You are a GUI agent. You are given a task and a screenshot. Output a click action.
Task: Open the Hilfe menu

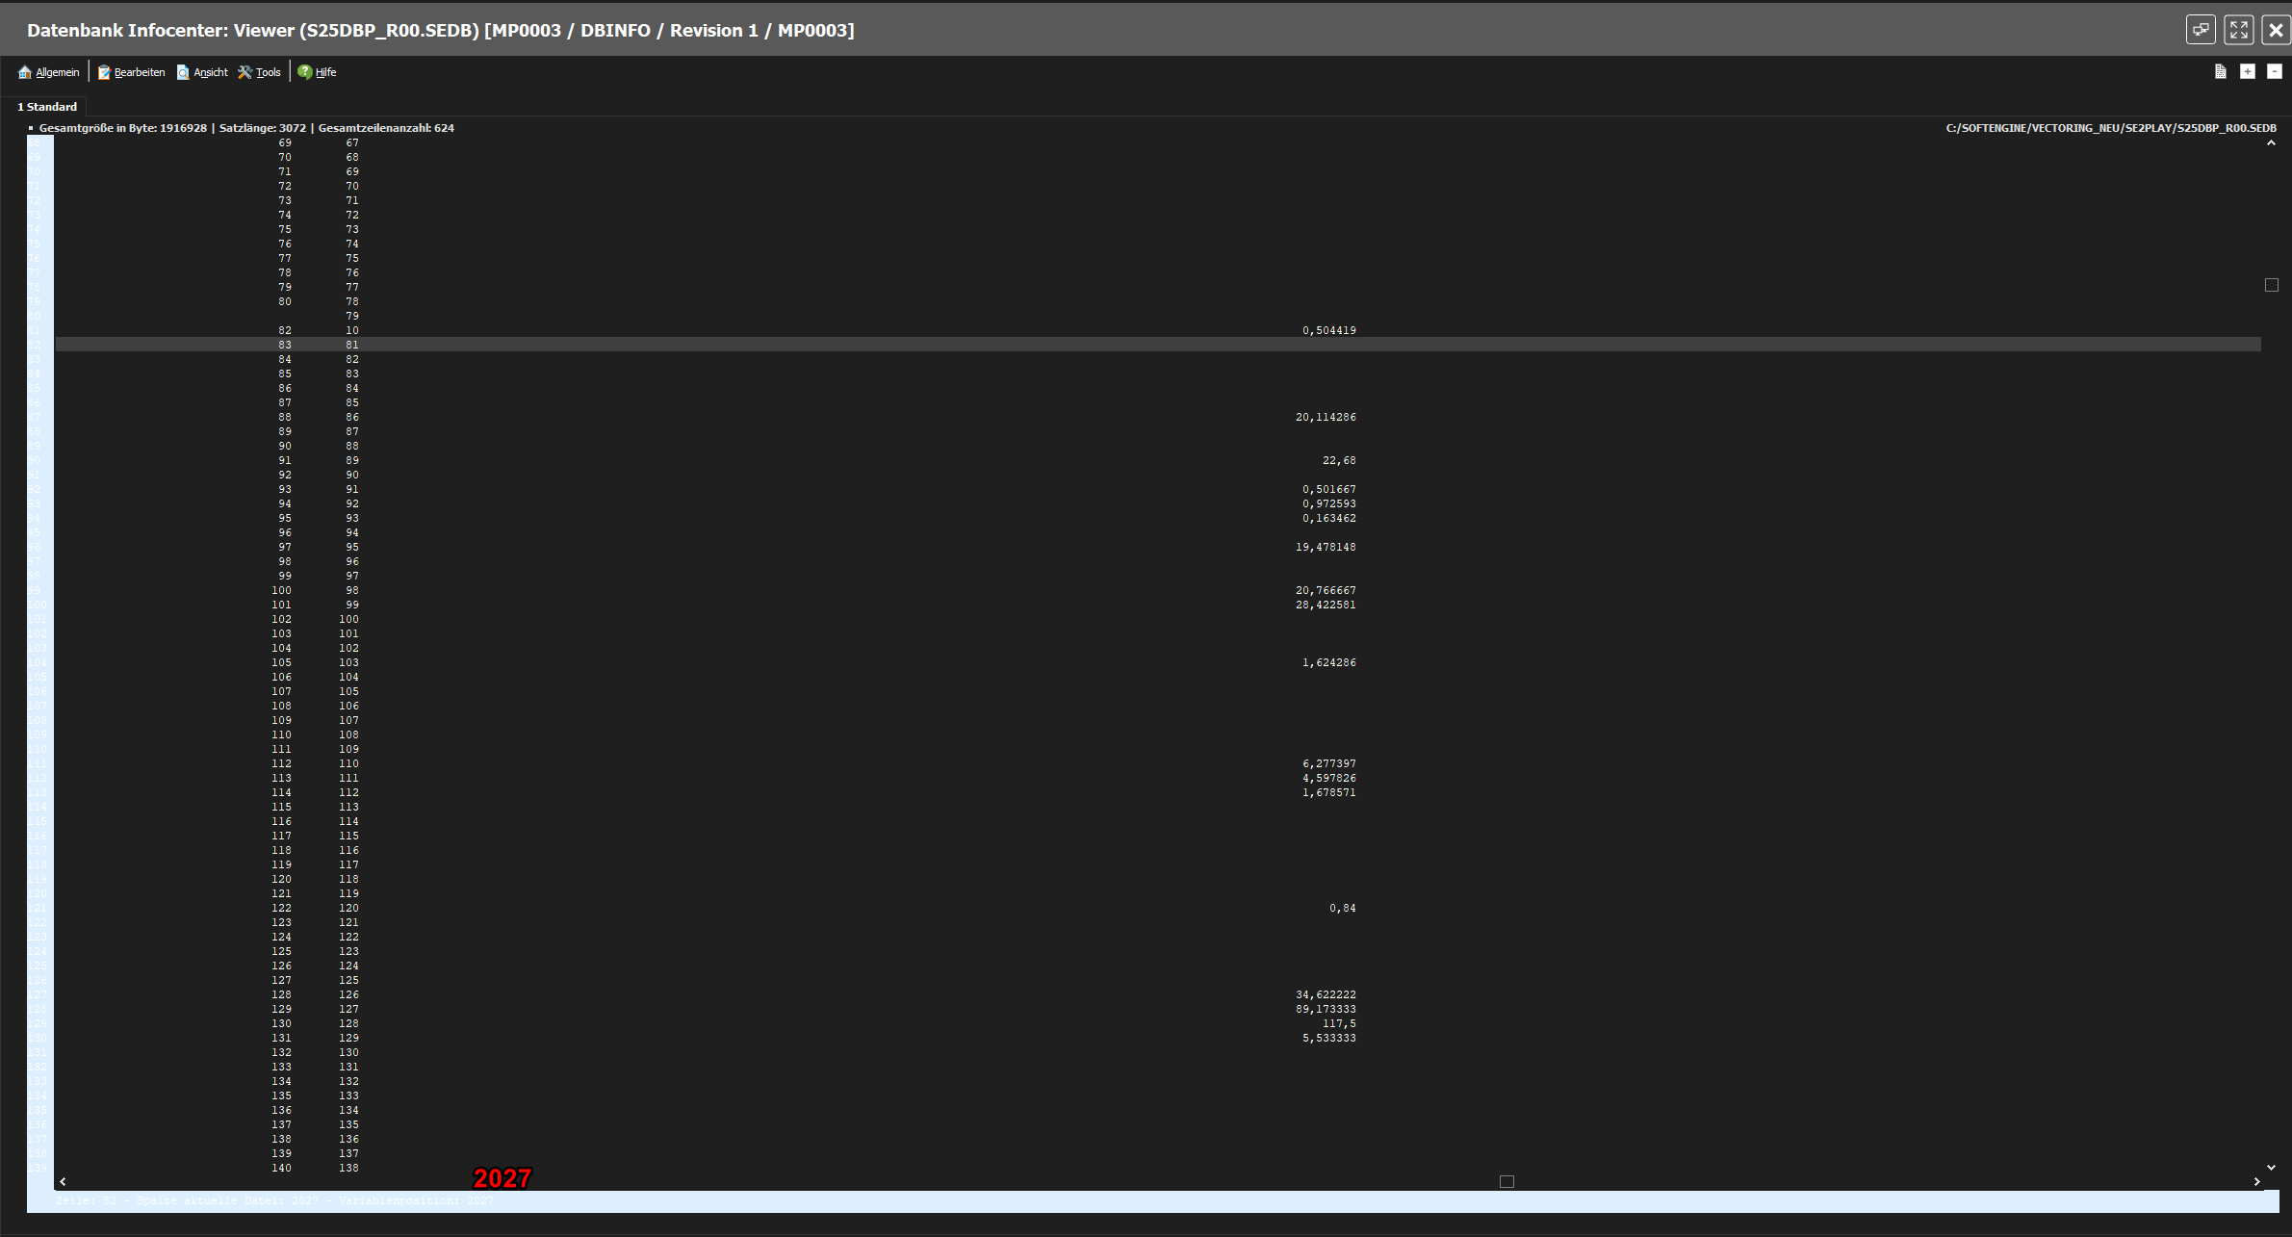click(x=317, y=72)
